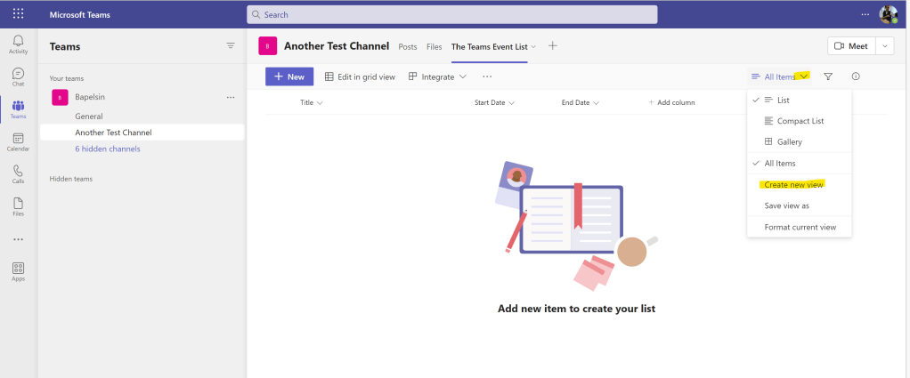Viewport: 910px width, 378px height.
Task: Switch to the Posts tab
Action: (x=408, y=46)
